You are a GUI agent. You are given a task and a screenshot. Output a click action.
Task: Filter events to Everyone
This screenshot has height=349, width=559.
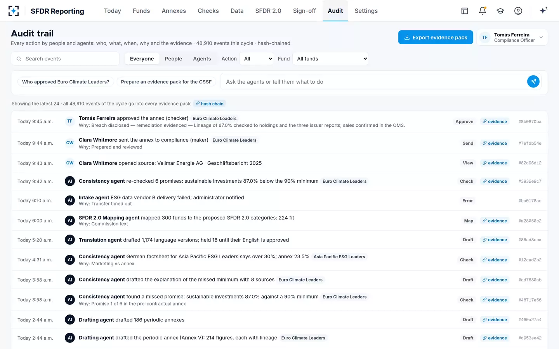tap(142, 59)
